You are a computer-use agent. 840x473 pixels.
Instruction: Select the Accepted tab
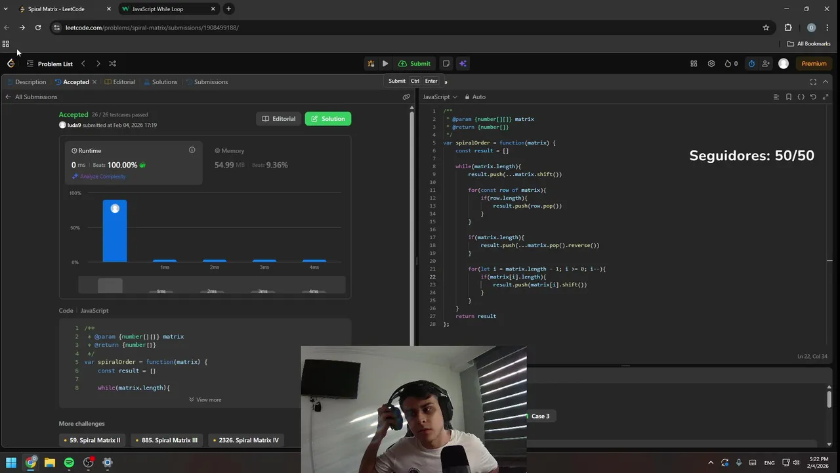(x=72, y=82)
